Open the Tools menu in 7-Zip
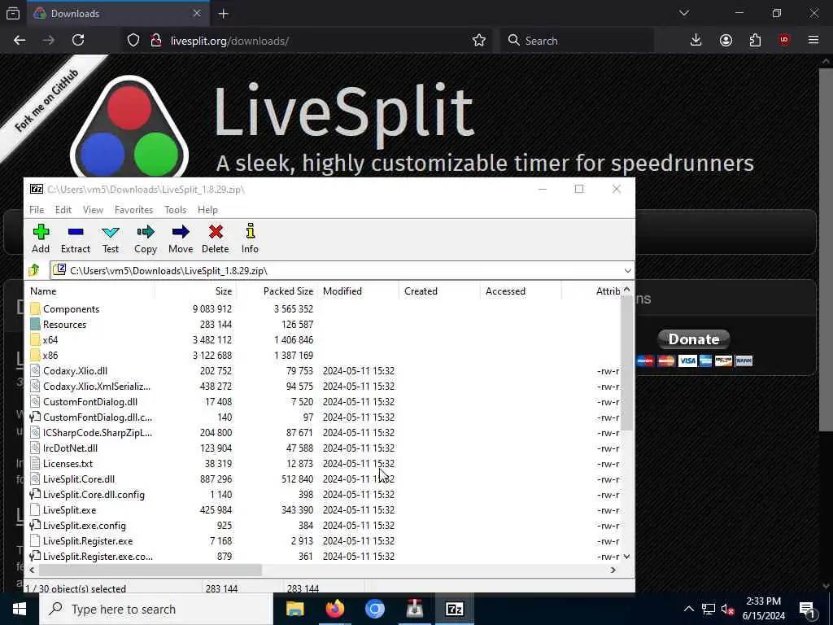 coord(176,210)
